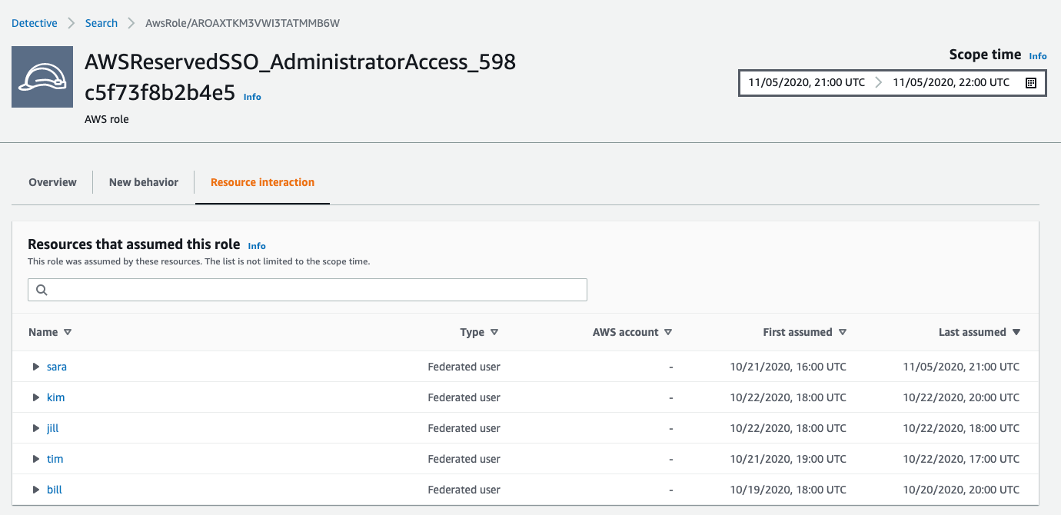Viewport: 1061px width, 515px height.
Task: Go to Search breadcrumb link
Action: (x=101, y=23)
